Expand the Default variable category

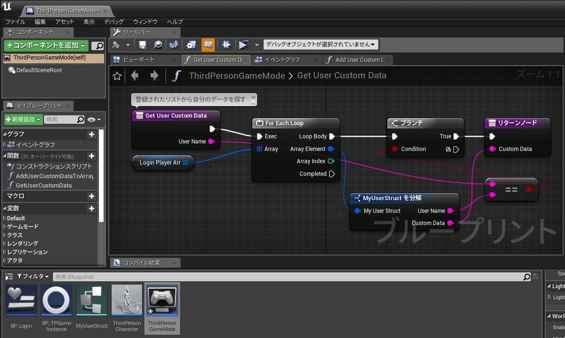pos(5,218)
